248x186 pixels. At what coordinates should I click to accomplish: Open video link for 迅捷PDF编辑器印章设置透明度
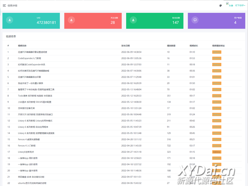tap(217, 52)
